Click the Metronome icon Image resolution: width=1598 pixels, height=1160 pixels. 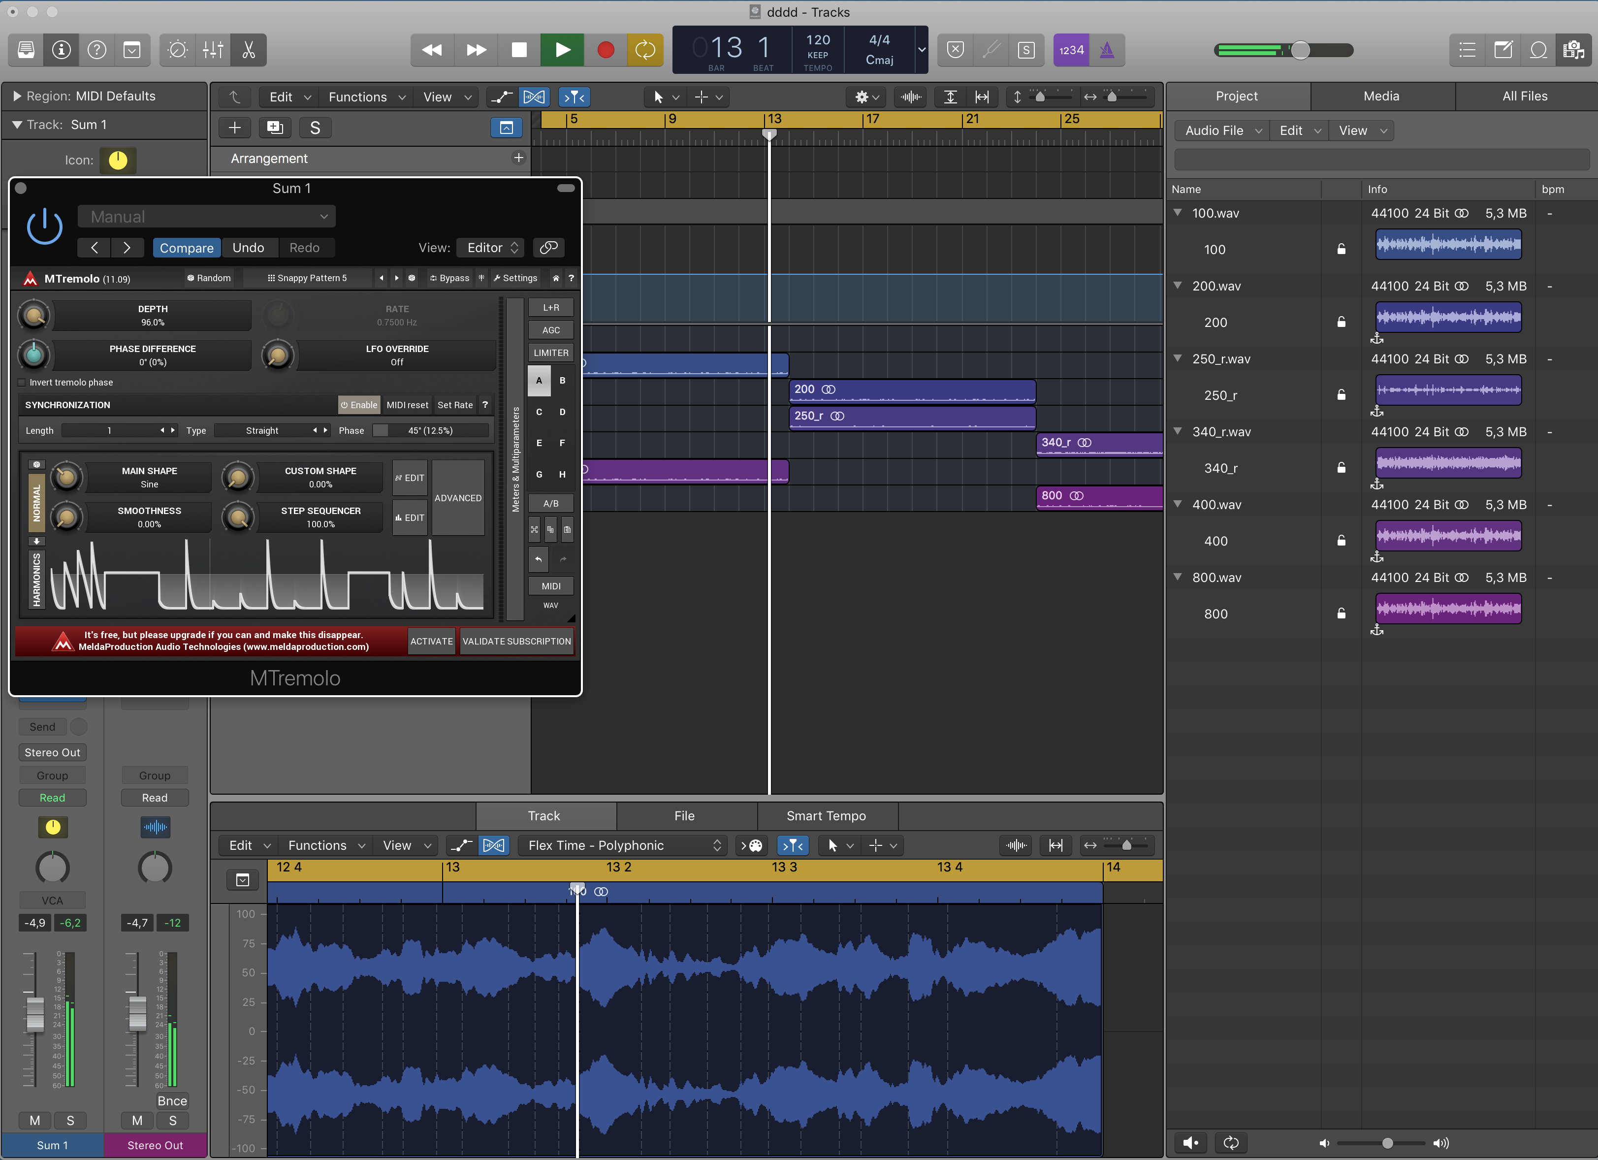pos(1106,50)
